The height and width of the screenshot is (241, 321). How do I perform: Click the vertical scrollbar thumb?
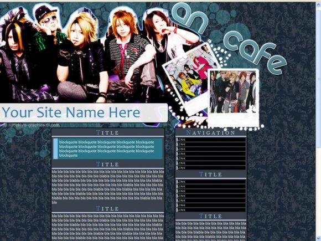pos(318,78)
